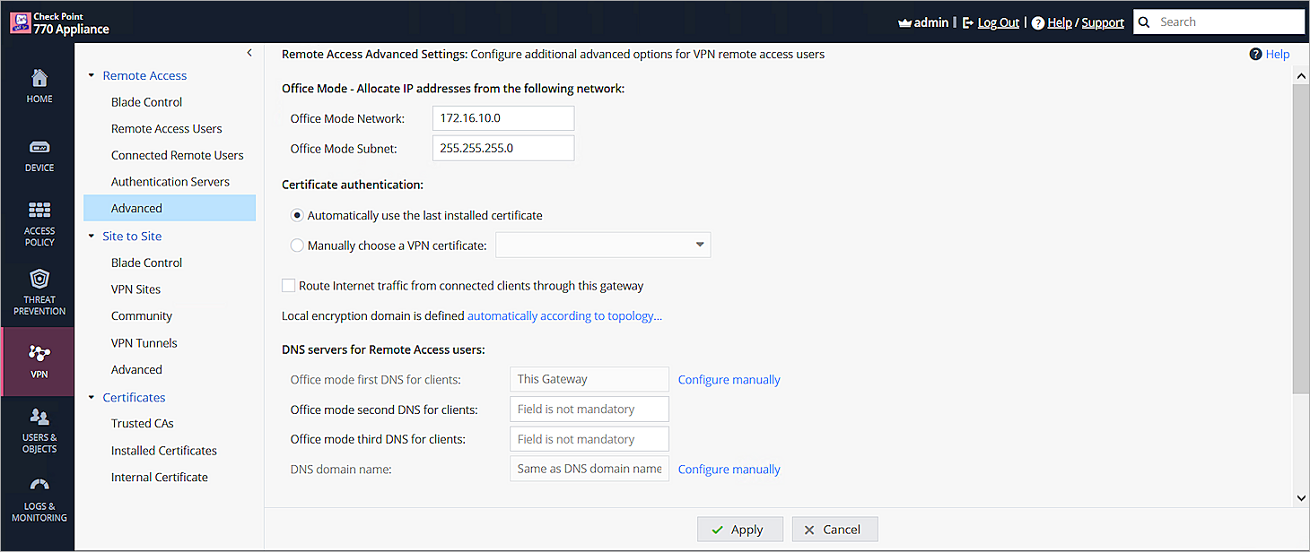
Task: Click the Office Mode Network field
Action: point(502,118)
